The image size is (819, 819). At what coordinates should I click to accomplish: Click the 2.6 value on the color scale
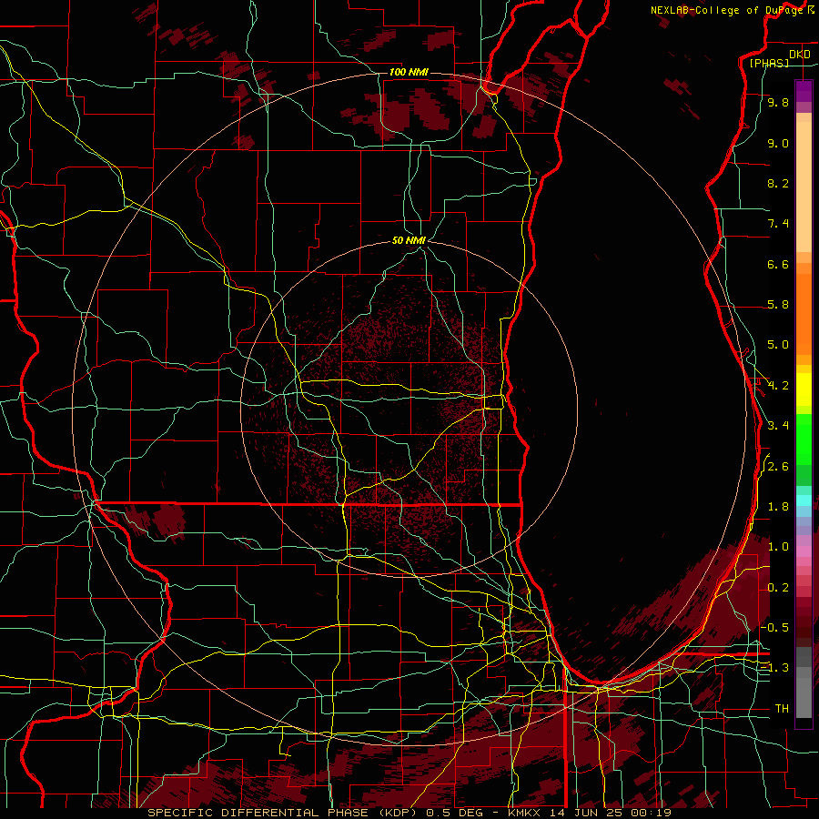778,467
